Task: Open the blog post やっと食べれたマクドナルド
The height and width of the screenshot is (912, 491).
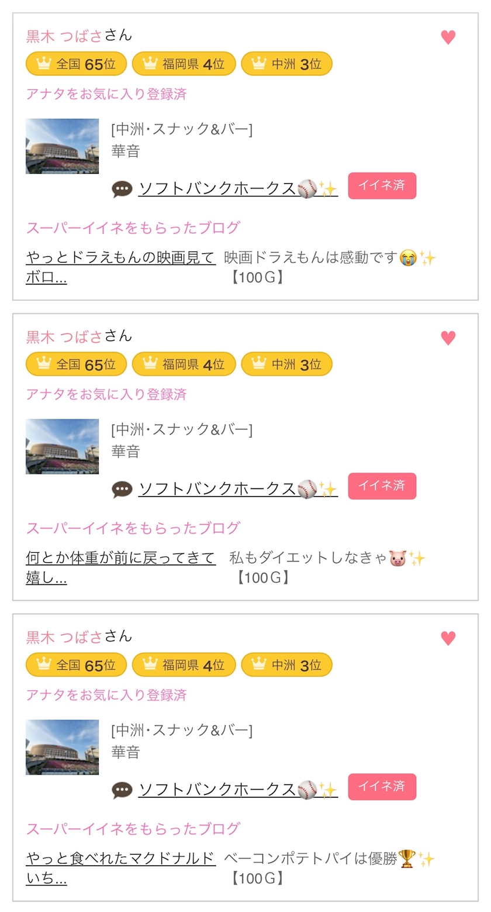Action: [120, 858]
